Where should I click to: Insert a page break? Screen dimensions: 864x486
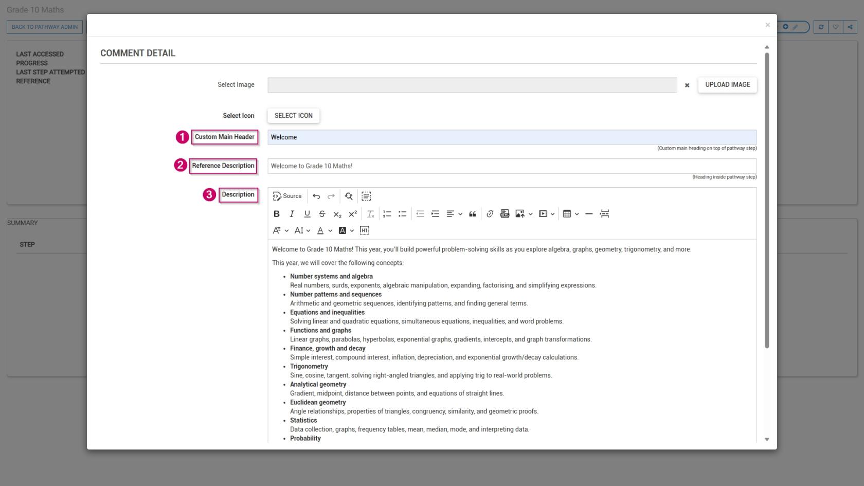pyautogui.click(x=604, y=214)
